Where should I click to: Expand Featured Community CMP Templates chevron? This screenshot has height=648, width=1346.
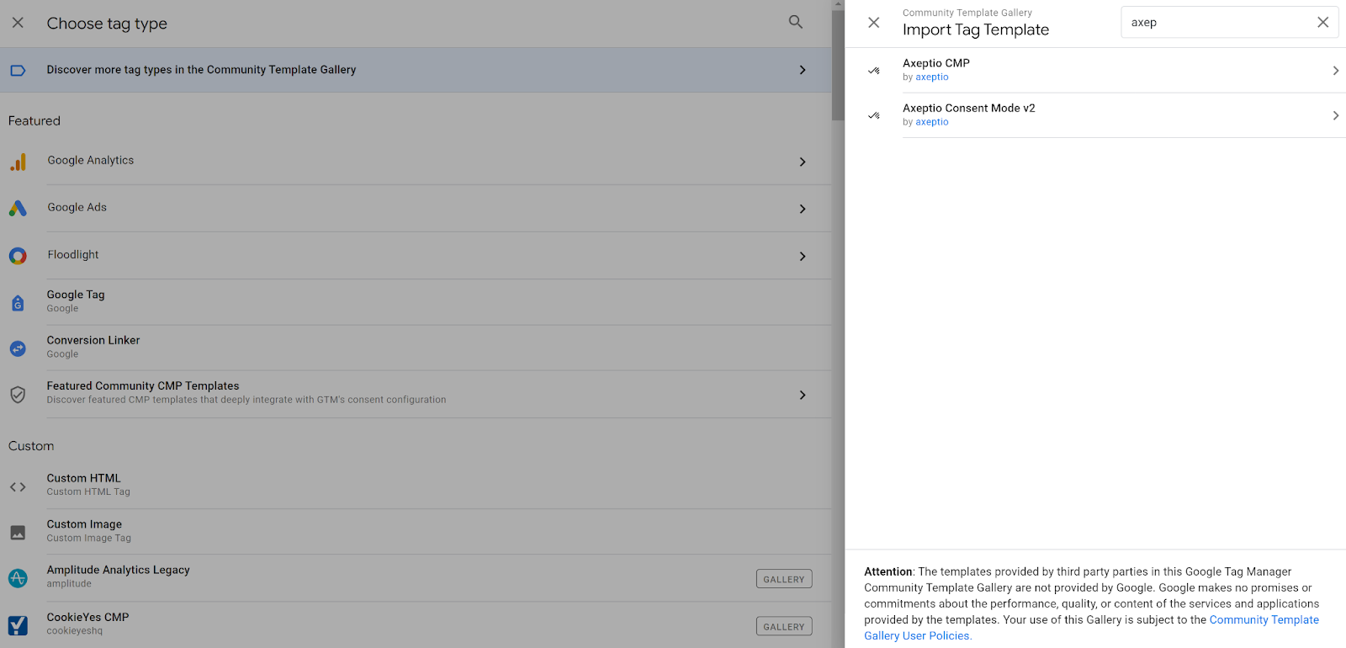(x=803, y=395)
